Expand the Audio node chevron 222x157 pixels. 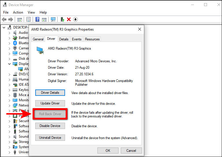pyautogui.click(x=9, y=33)
